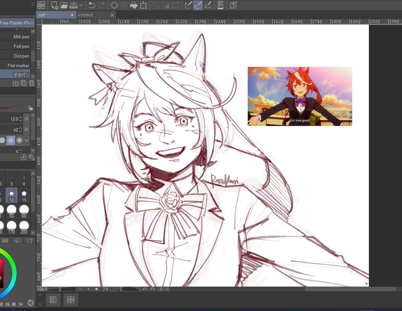Delete outside selection icon
402x311 pixels.
coord(124,5)
